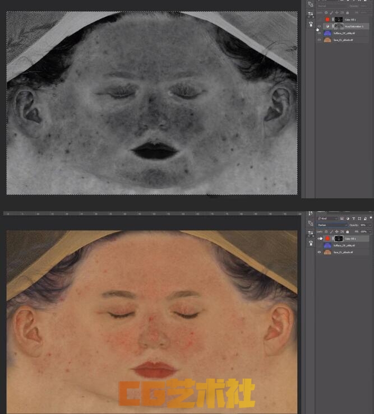This screenshot has width=374, height=414.
Task: Filter for pixel layers in lower Layers panel
Action: pyautogui.click(x=341, y=218)
